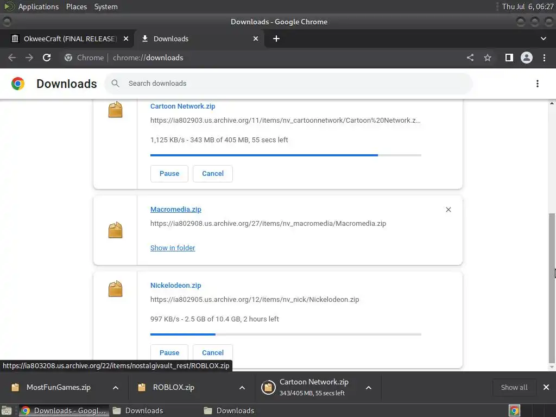
Task: Click the Chrome site info icon
Action: pyautogui.click(x=68, y=58)
